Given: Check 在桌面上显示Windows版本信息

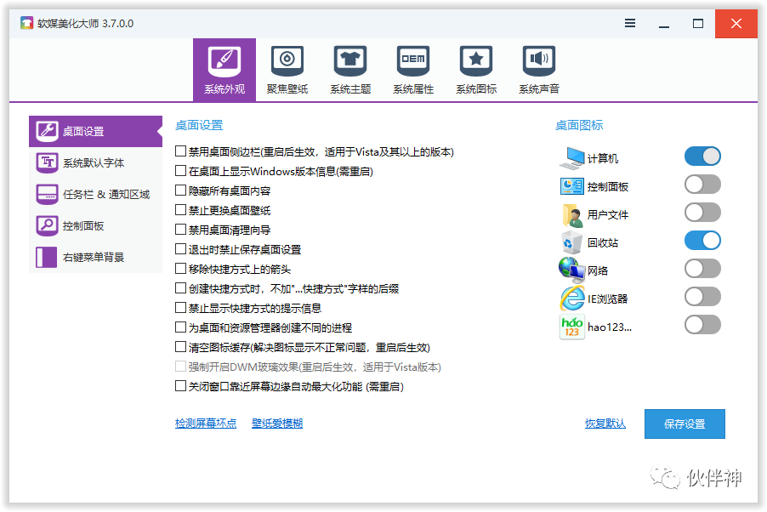Looking at the screenshot, I should (x=180, y=171).
